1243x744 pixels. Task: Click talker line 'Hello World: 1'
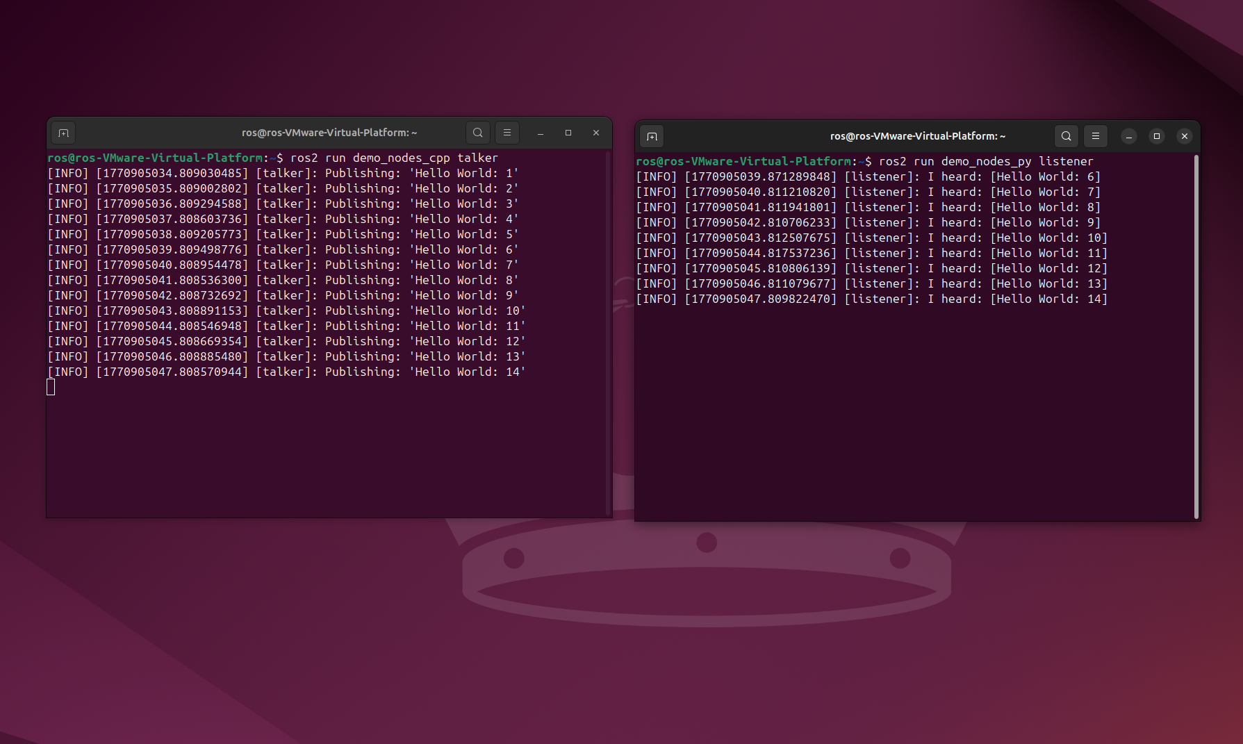[x=282, y=173]
